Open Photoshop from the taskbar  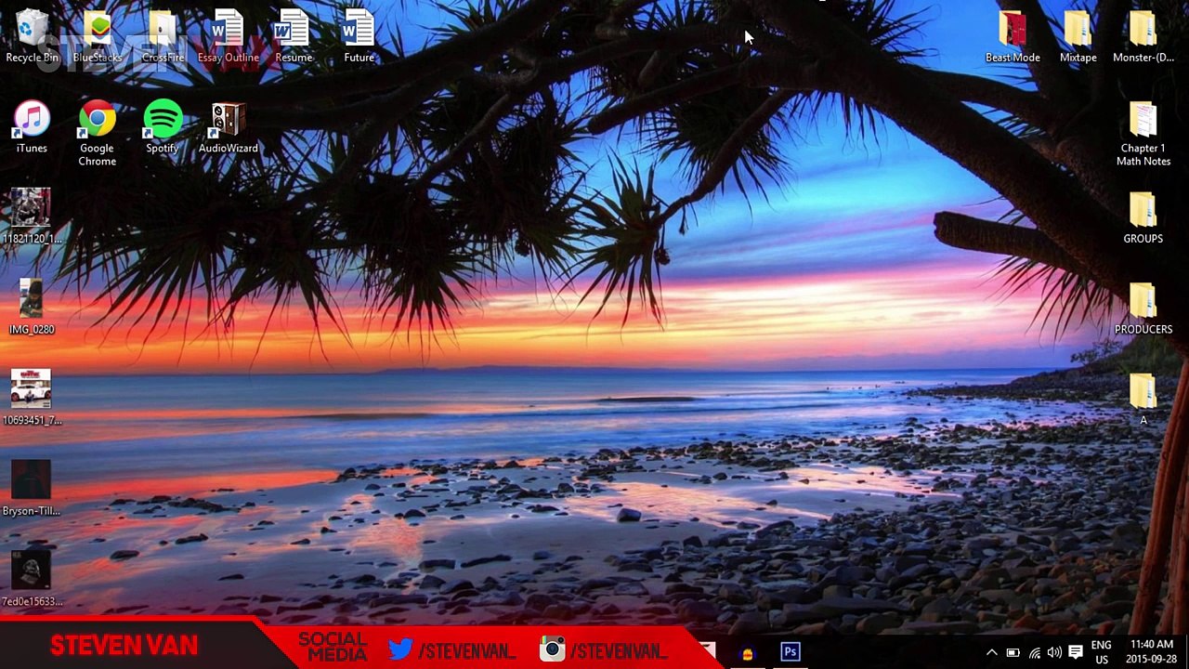click(x=790, y=652)
